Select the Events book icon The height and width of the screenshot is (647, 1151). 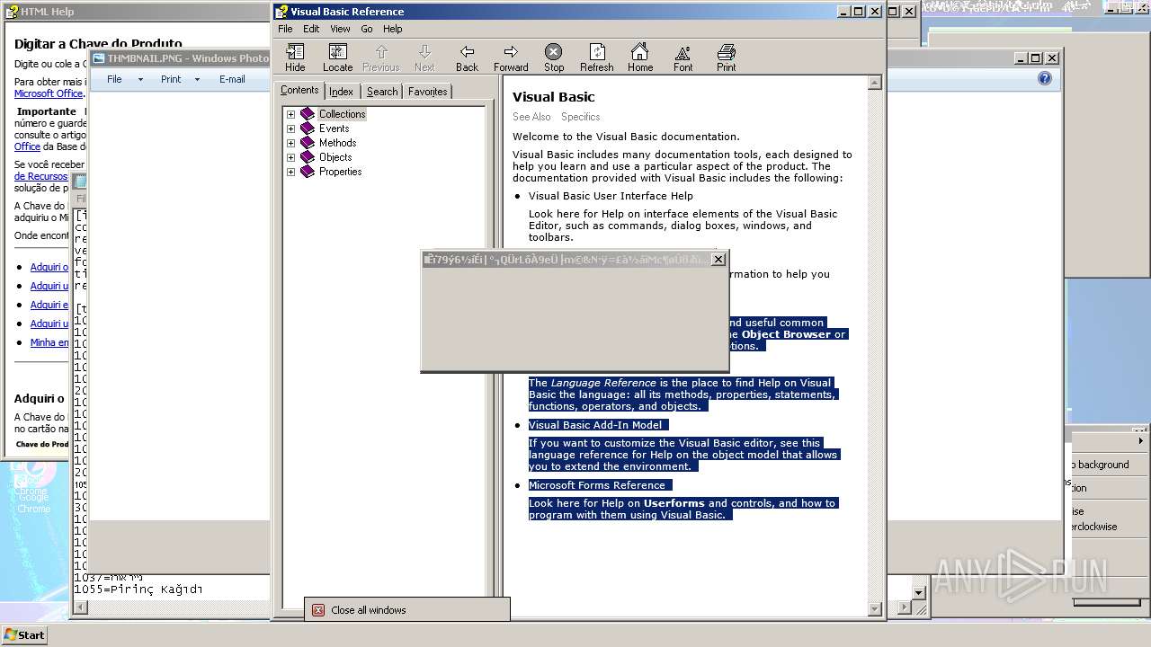click(308, 129)
